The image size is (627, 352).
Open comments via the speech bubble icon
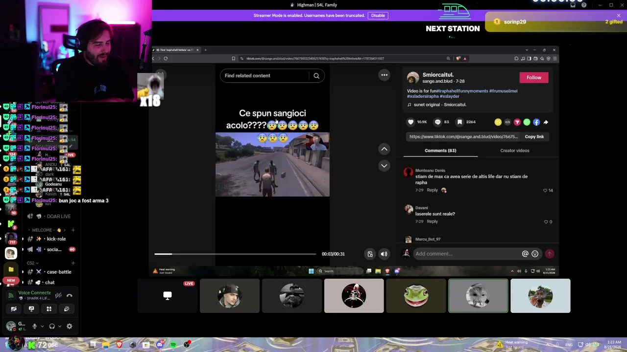[437, 122]
